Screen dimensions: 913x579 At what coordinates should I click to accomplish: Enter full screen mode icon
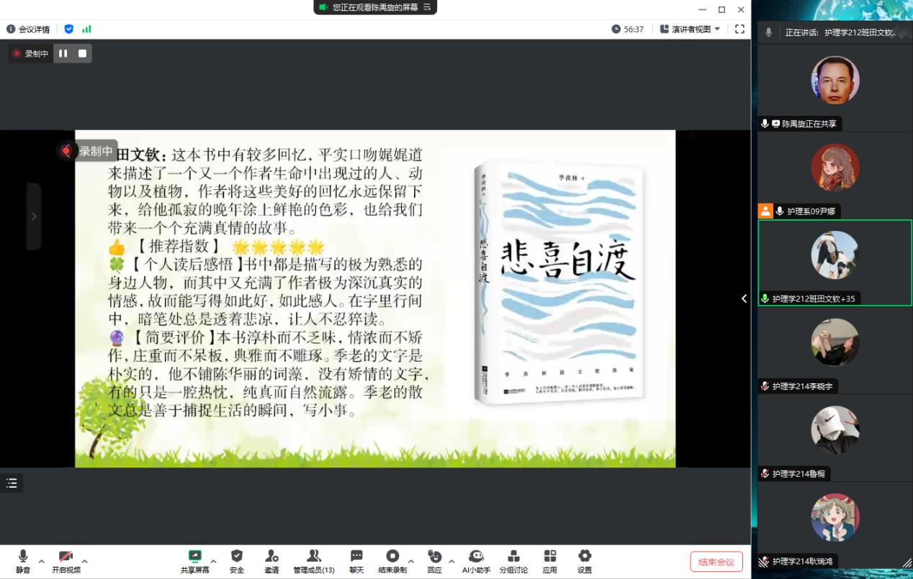[x=739, y=29]
